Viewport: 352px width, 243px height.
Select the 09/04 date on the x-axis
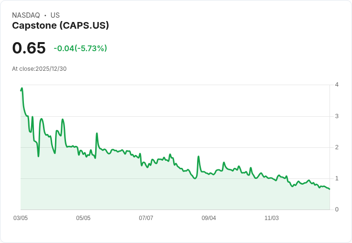(209, 218)
